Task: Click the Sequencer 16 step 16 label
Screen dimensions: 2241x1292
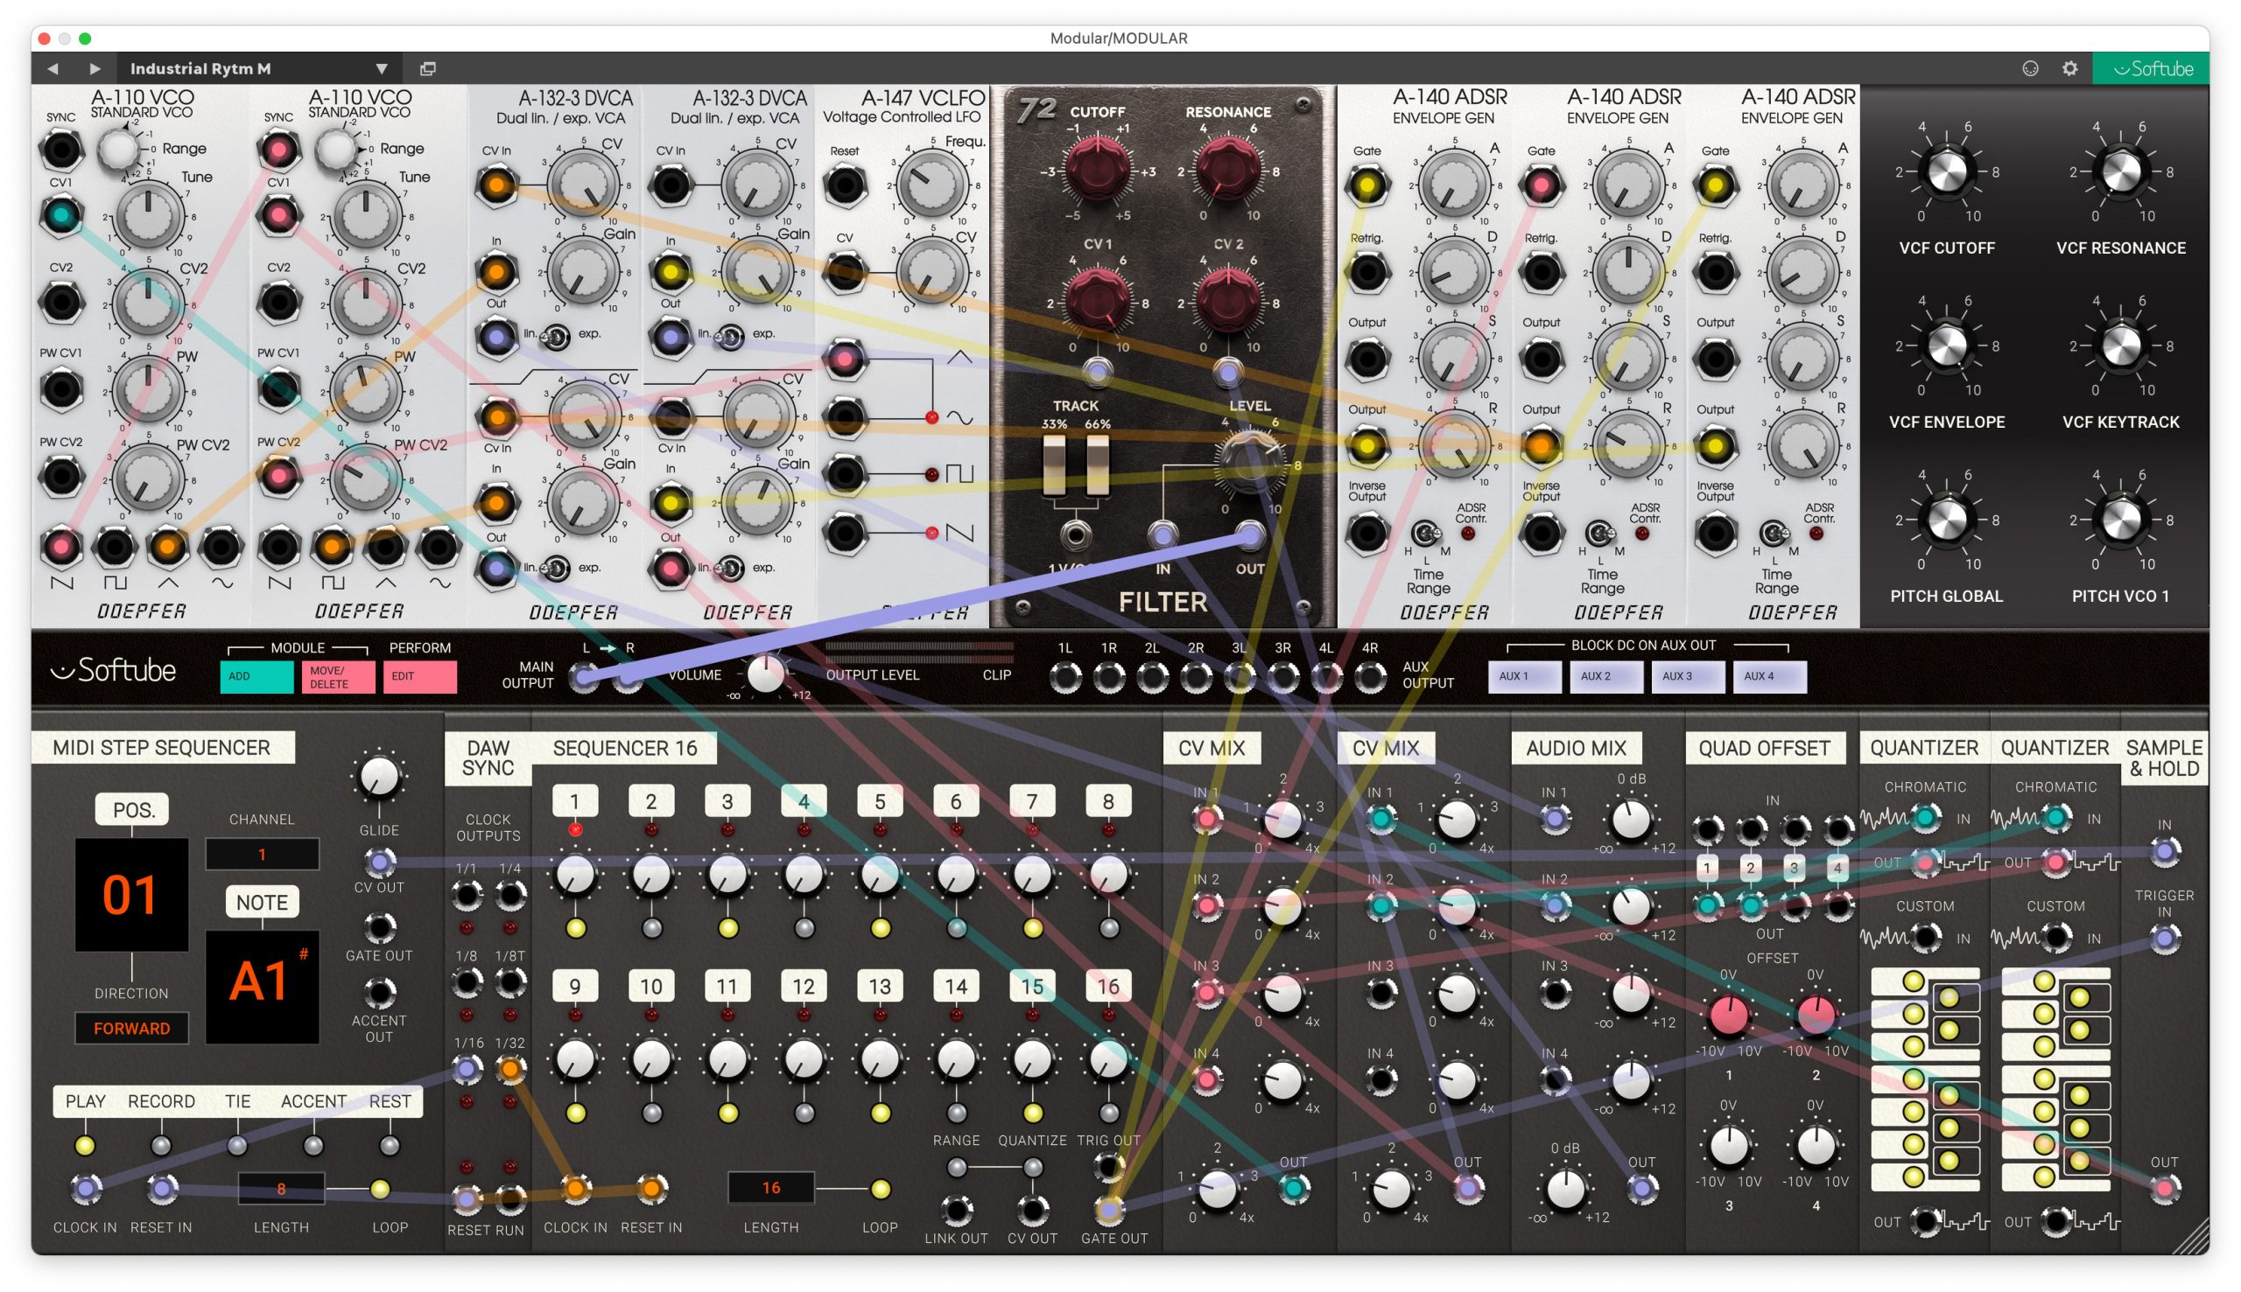Action: click(1108, 986)
